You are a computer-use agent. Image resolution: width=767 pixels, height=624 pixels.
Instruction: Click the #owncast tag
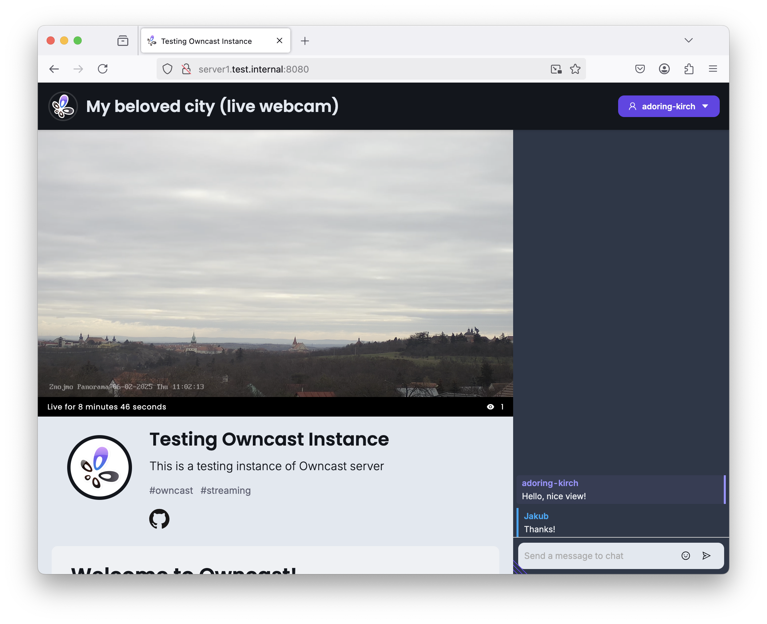click(x=171, y=490)
